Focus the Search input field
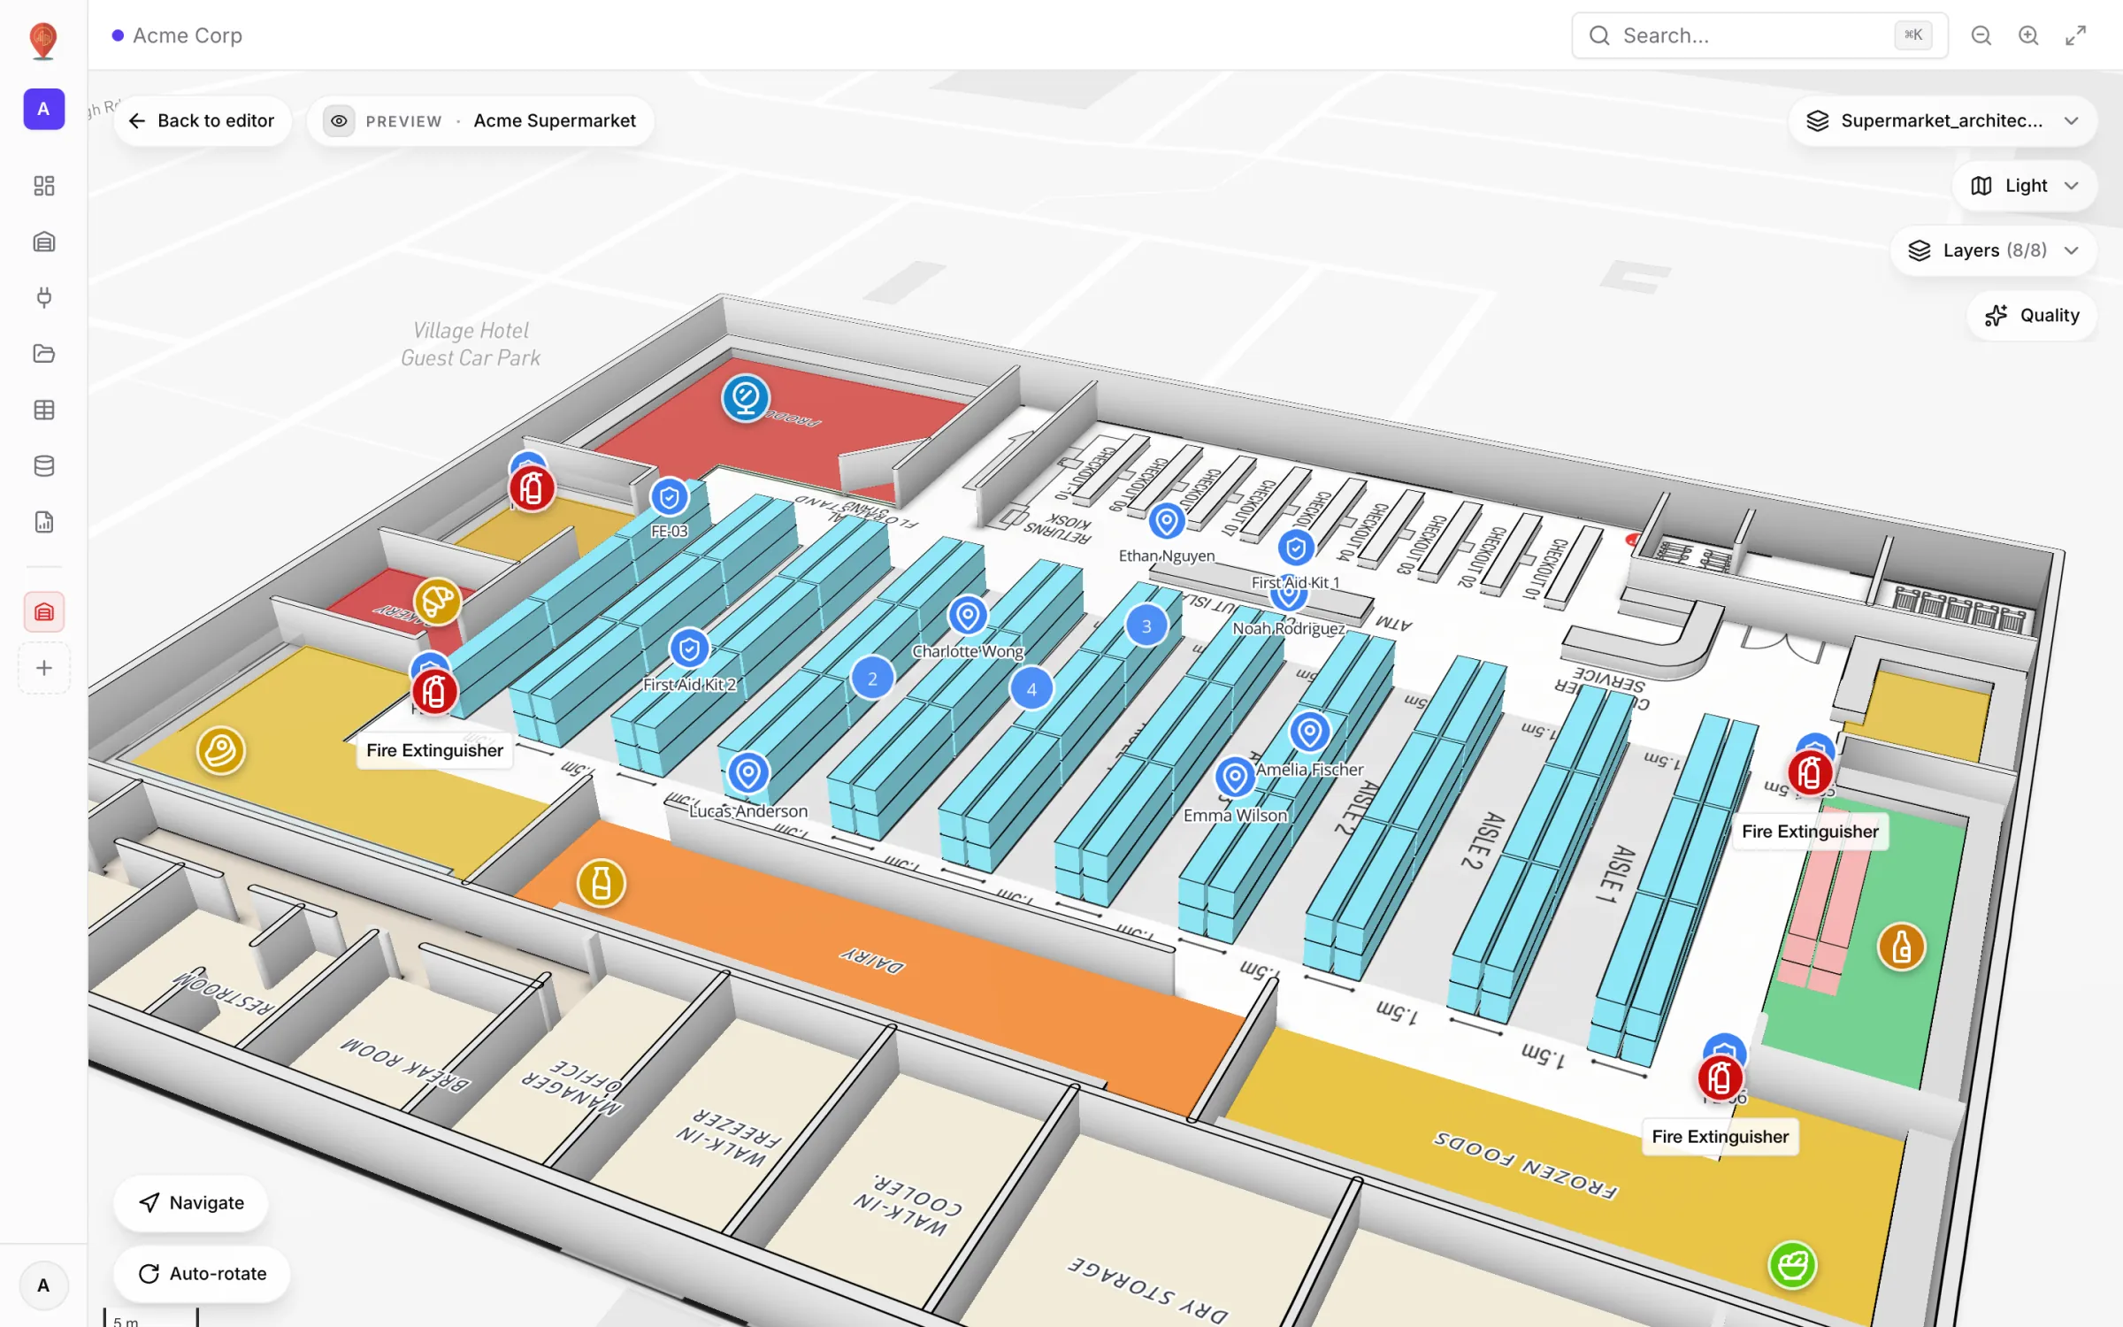2123x1327 pixels. [x=1759, y=35]
